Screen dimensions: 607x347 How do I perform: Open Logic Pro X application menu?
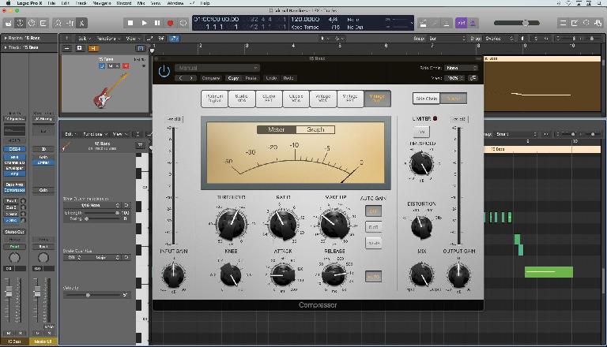tap(28, 2)
